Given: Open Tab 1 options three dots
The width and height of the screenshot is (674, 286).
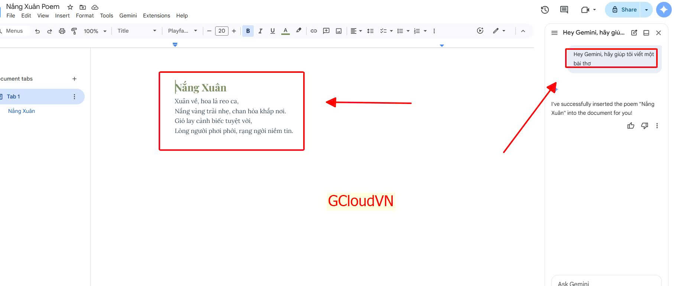Looking at the screenshot, I should coord(74,97).
